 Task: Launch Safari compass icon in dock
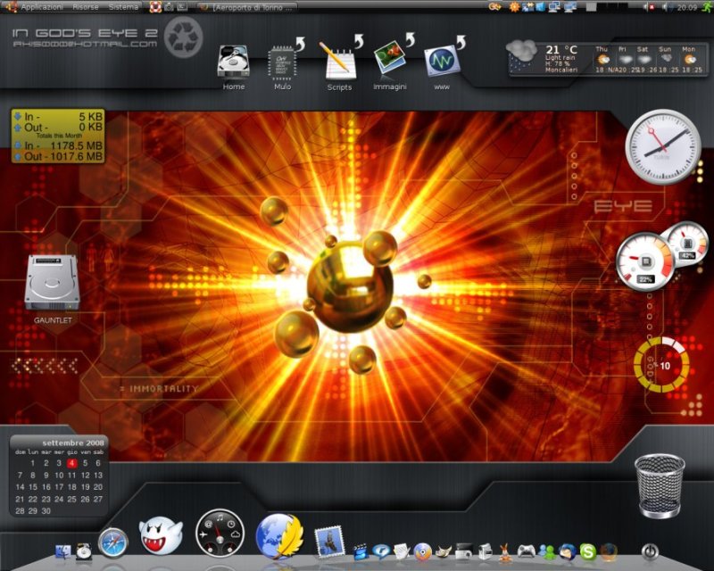pos(113,542)
